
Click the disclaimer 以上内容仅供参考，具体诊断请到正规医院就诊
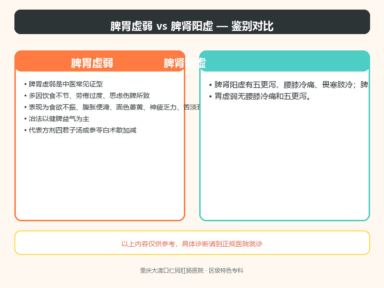pos(192,244)
